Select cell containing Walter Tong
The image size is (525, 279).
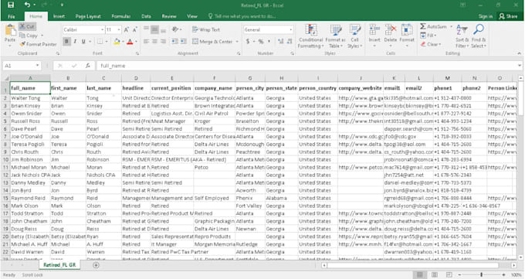point(30,98)
